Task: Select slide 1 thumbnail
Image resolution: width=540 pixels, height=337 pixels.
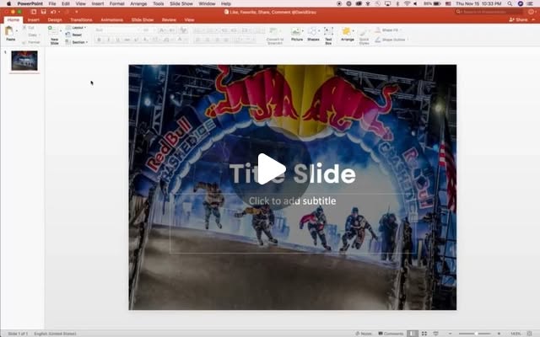Action: click(x=24, y=61)
